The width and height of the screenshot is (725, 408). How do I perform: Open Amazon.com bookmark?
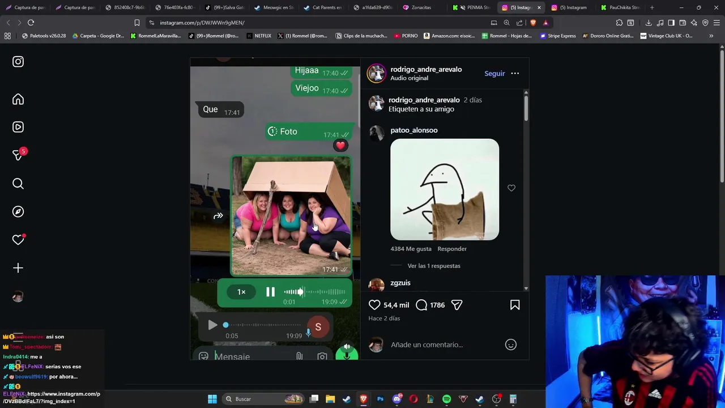click(x=449, y=36)
